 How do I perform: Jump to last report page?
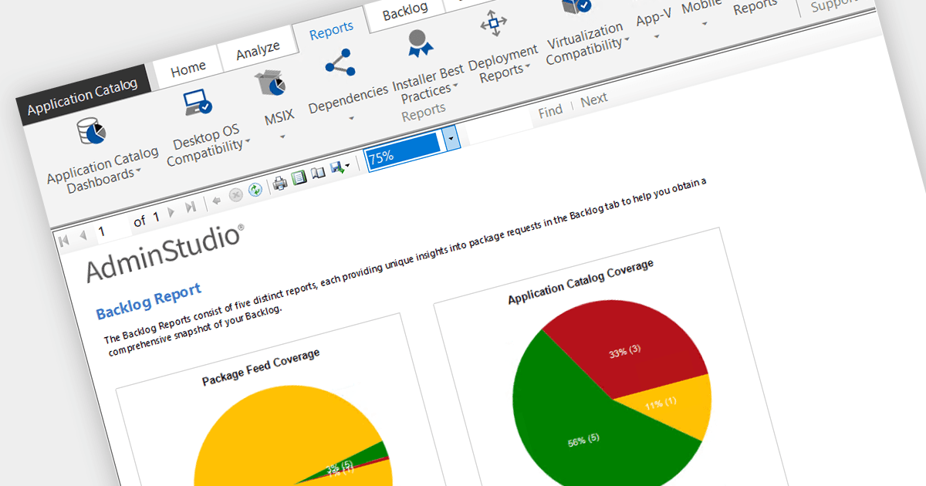tap(191, 206)
